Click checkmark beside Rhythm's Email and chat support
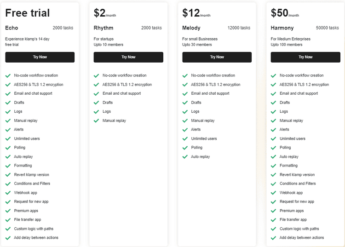The width and height of the screenshot is (345, 247). (97, 94)
